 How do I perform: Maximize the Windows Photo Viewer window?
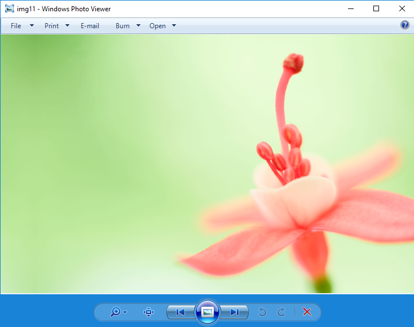coord(376,8)
